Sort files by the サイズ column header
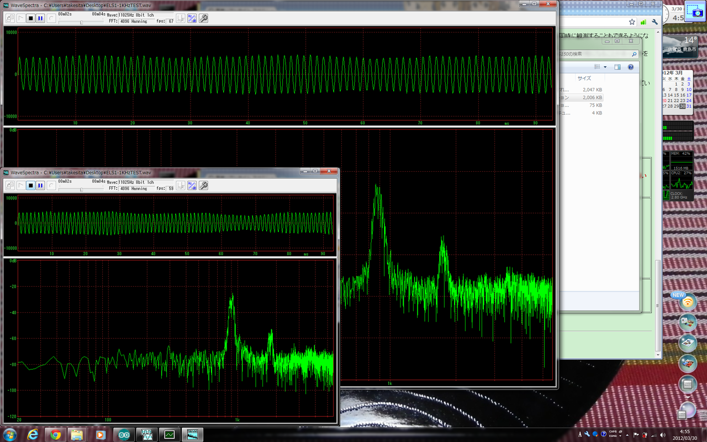Image resolution: width=707 pixels, height=442 pixels. (584, 78)
